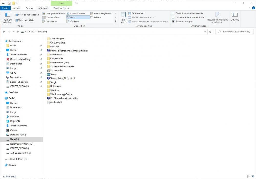This screenshot has width=256, height=179.
Task: Click Ajuster la taille de toutes les colonnes
Action: (148, 22)
